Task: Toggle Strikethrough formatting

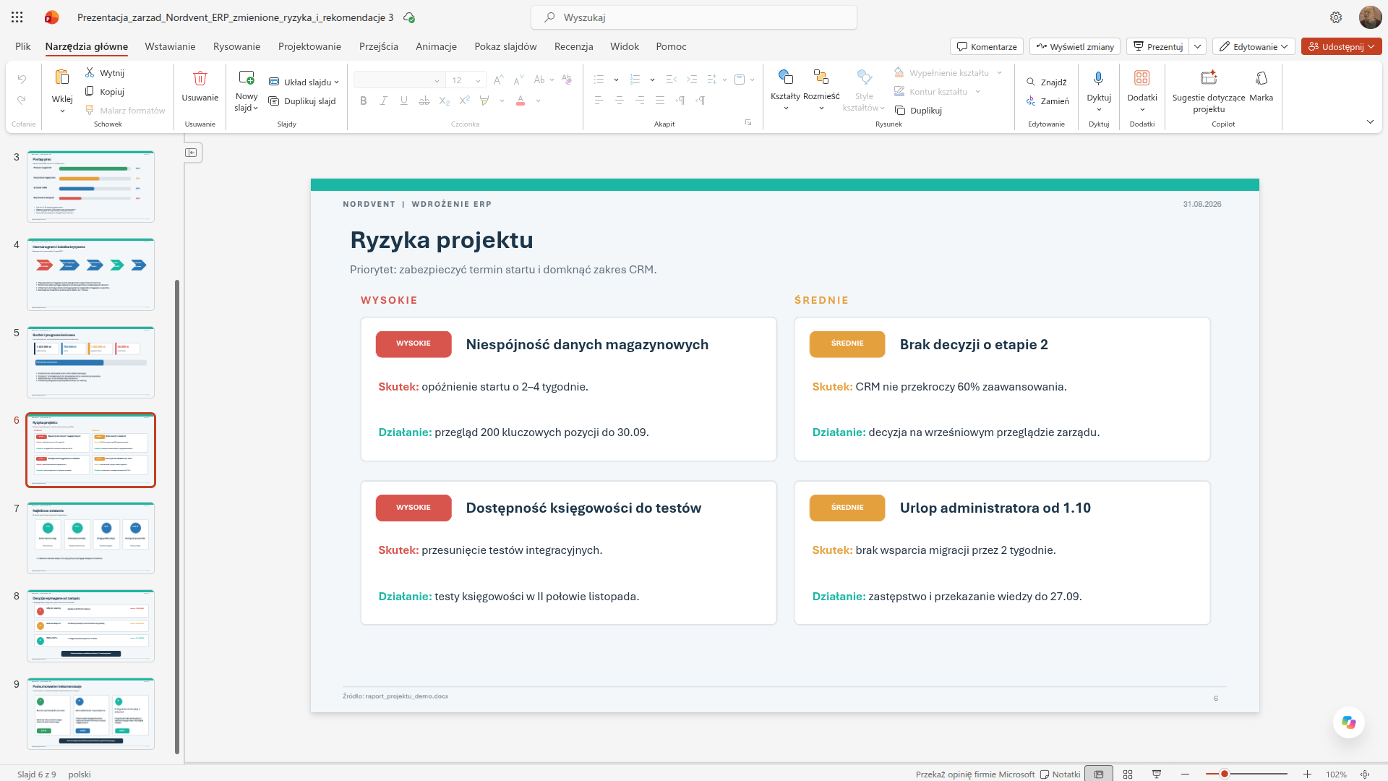Action: click(x=424, y=101)
